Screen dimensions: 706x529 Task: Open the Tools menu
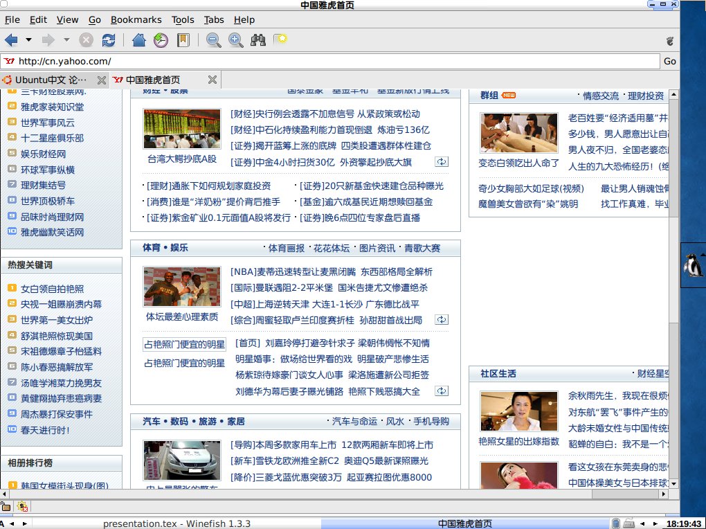(x=183, y=20)
